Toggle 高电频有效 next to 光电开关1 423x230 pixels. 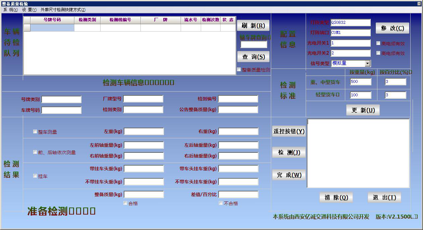[377, 43]
